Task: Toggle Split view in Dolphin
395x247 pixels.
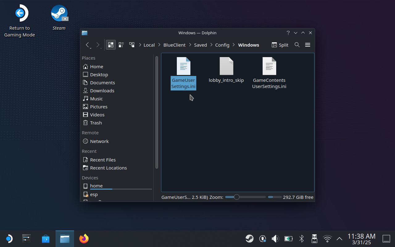Action: click(x=280, y=45)
